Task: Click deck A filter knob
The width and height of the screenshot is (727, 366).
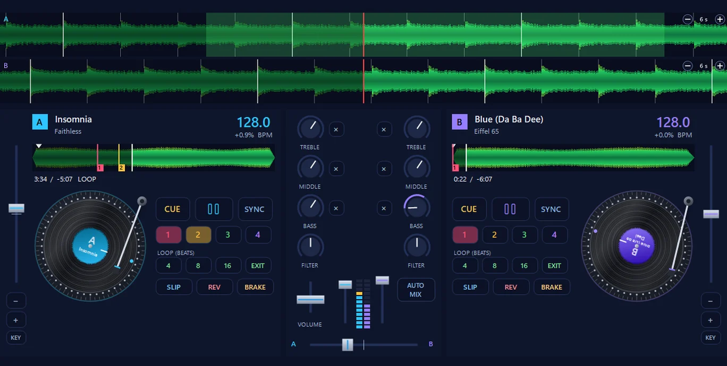Action: pyautogui.click(x=310, y=247)
